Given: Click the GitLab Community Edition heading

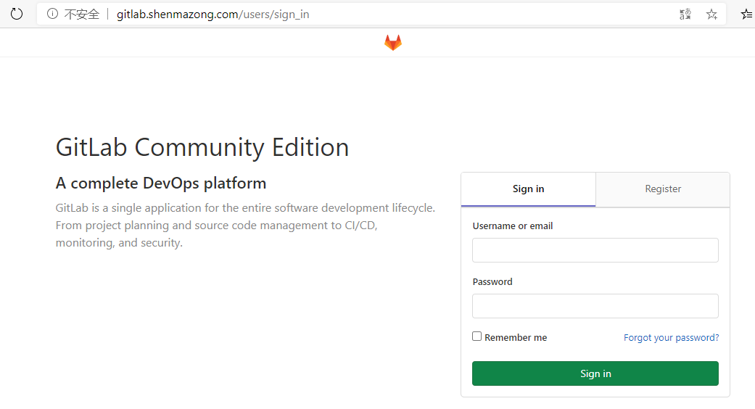Looking at the screenshot, I should tap(202, 147).
